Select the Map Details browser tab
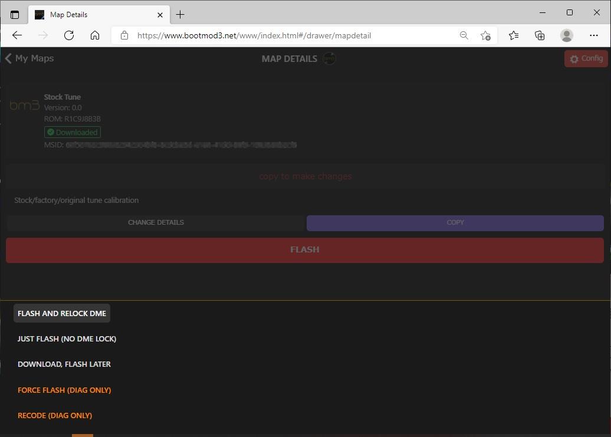611x437 pixels. (99, 15)
